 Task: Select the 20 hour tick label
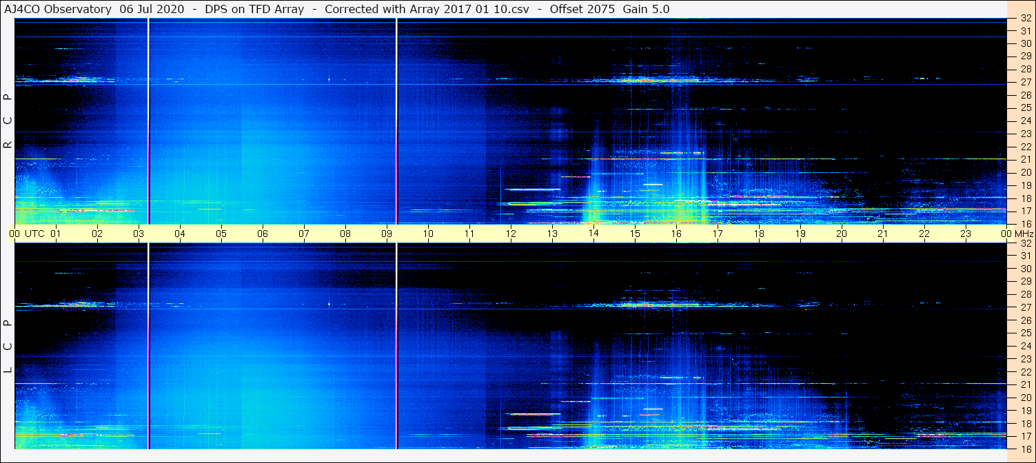(x=842, y=234)
